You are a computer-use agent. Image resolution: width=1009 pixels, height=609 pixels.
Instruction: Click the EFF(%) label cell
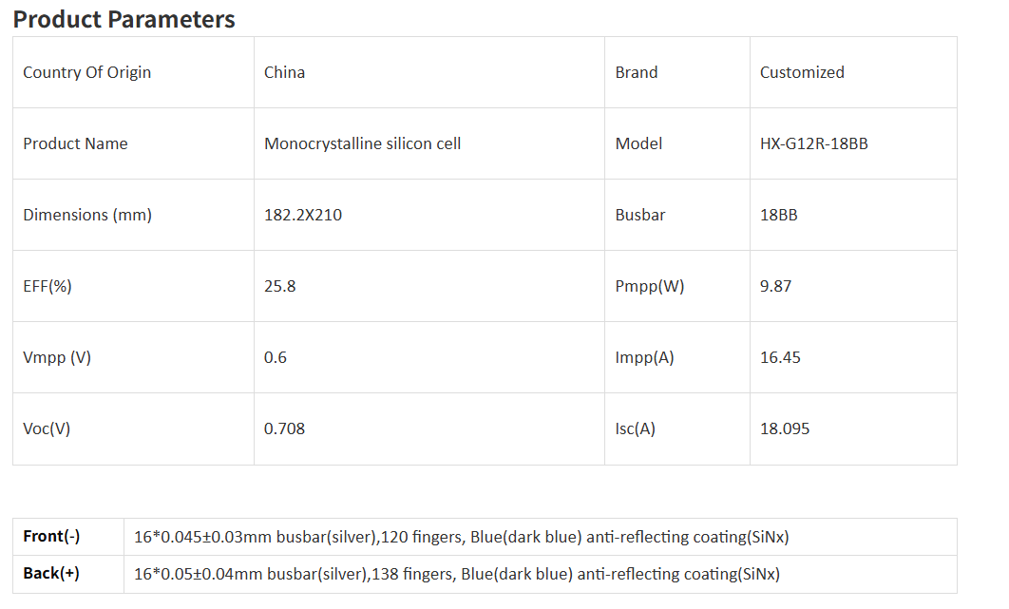pos(48,286)
